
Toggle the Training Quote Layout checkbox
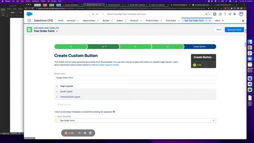point(57,97)
